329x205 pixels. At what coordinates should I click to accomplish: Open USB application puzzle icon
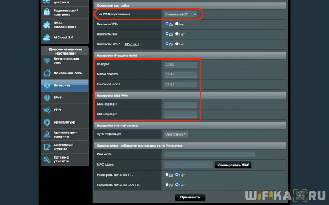[x=47, y=25]
